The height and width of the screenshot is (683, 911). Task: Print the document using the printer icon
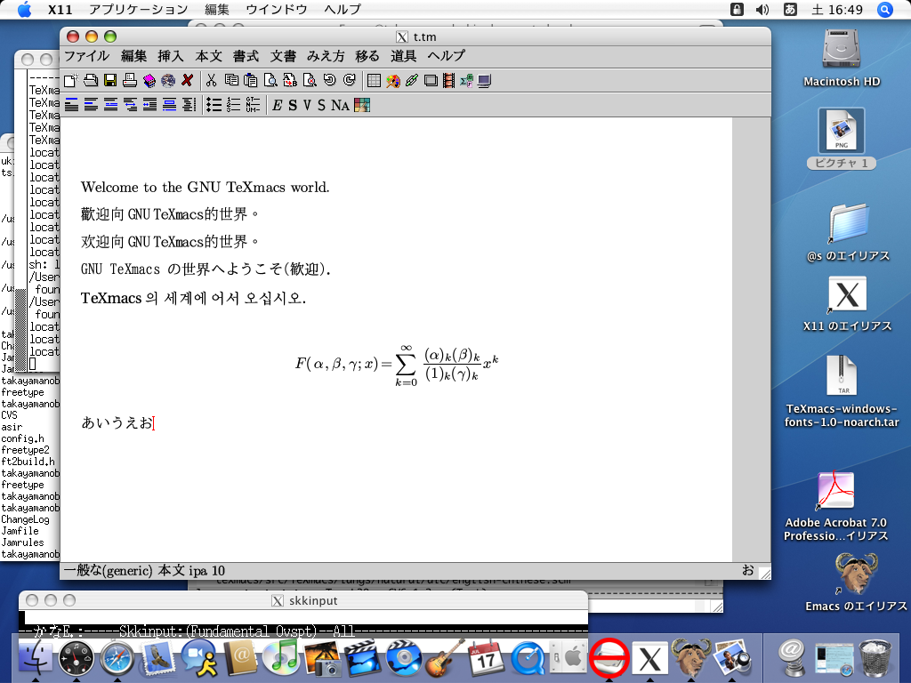coord(130,81)
